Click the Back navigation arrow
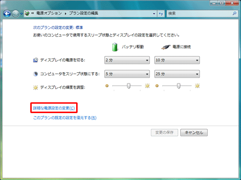Screen dimensions: 241x180 point(7,13)
